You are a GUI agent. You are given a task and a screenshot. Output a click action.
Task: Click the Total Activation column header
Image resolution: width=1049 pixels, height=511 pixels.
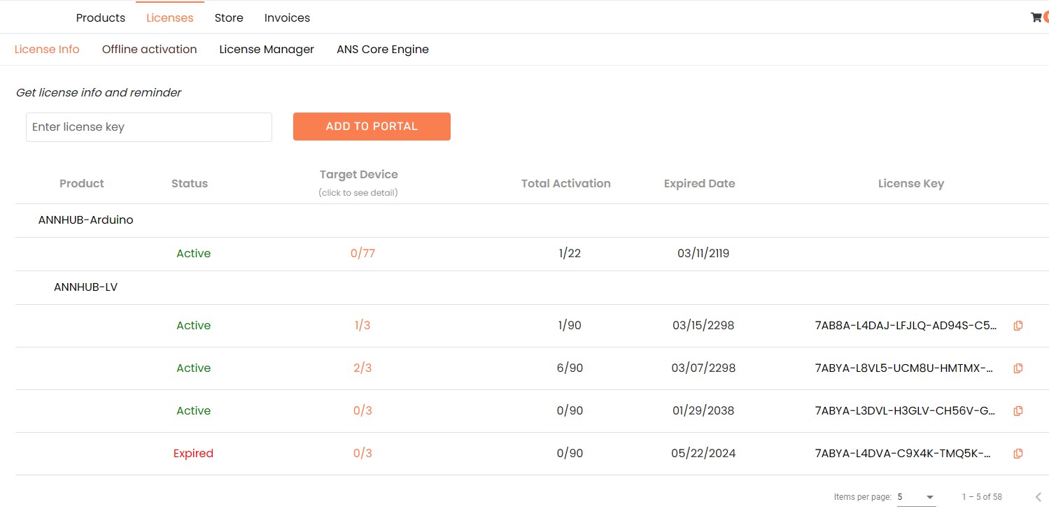coord(566,184)
